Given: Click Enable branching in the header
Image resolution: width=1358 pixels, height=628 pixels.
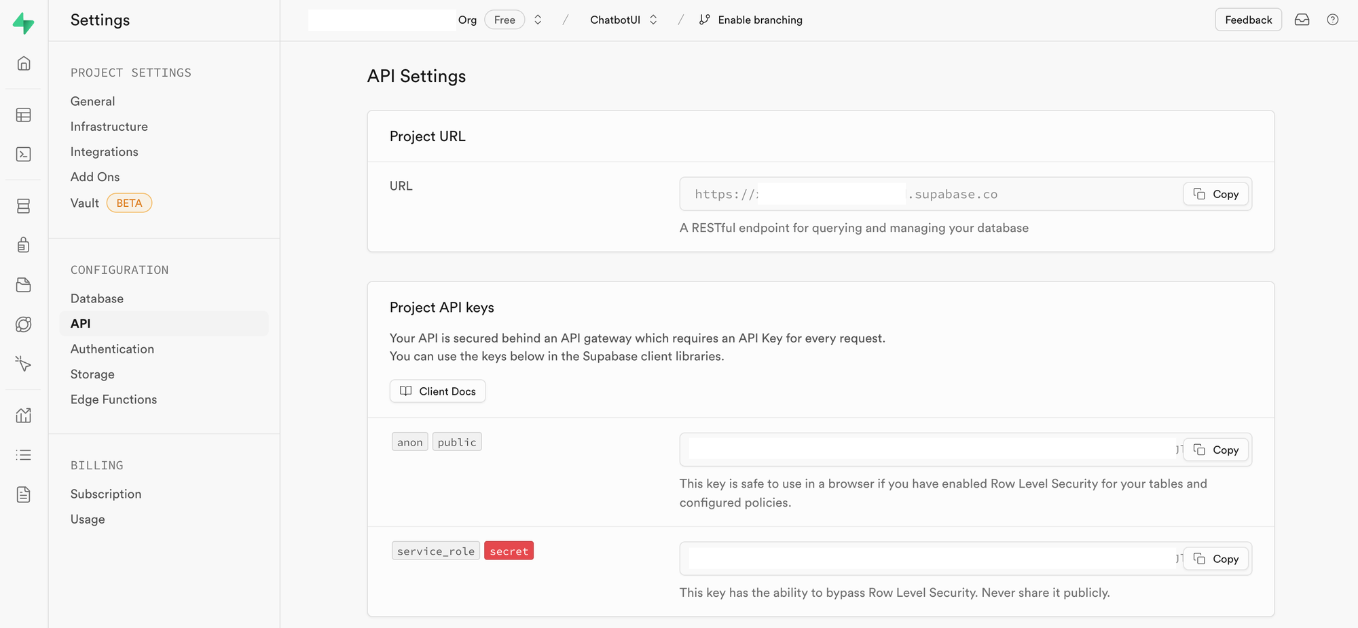Looking at the screenshot, I should (750, 20).
